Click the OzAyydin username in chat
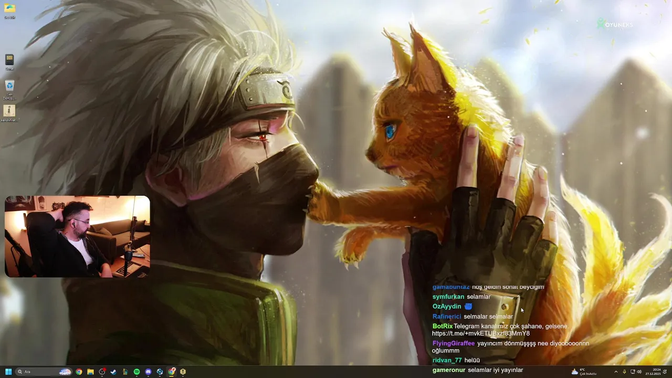Viewport: 672px width, 378px height. (447, 307)
